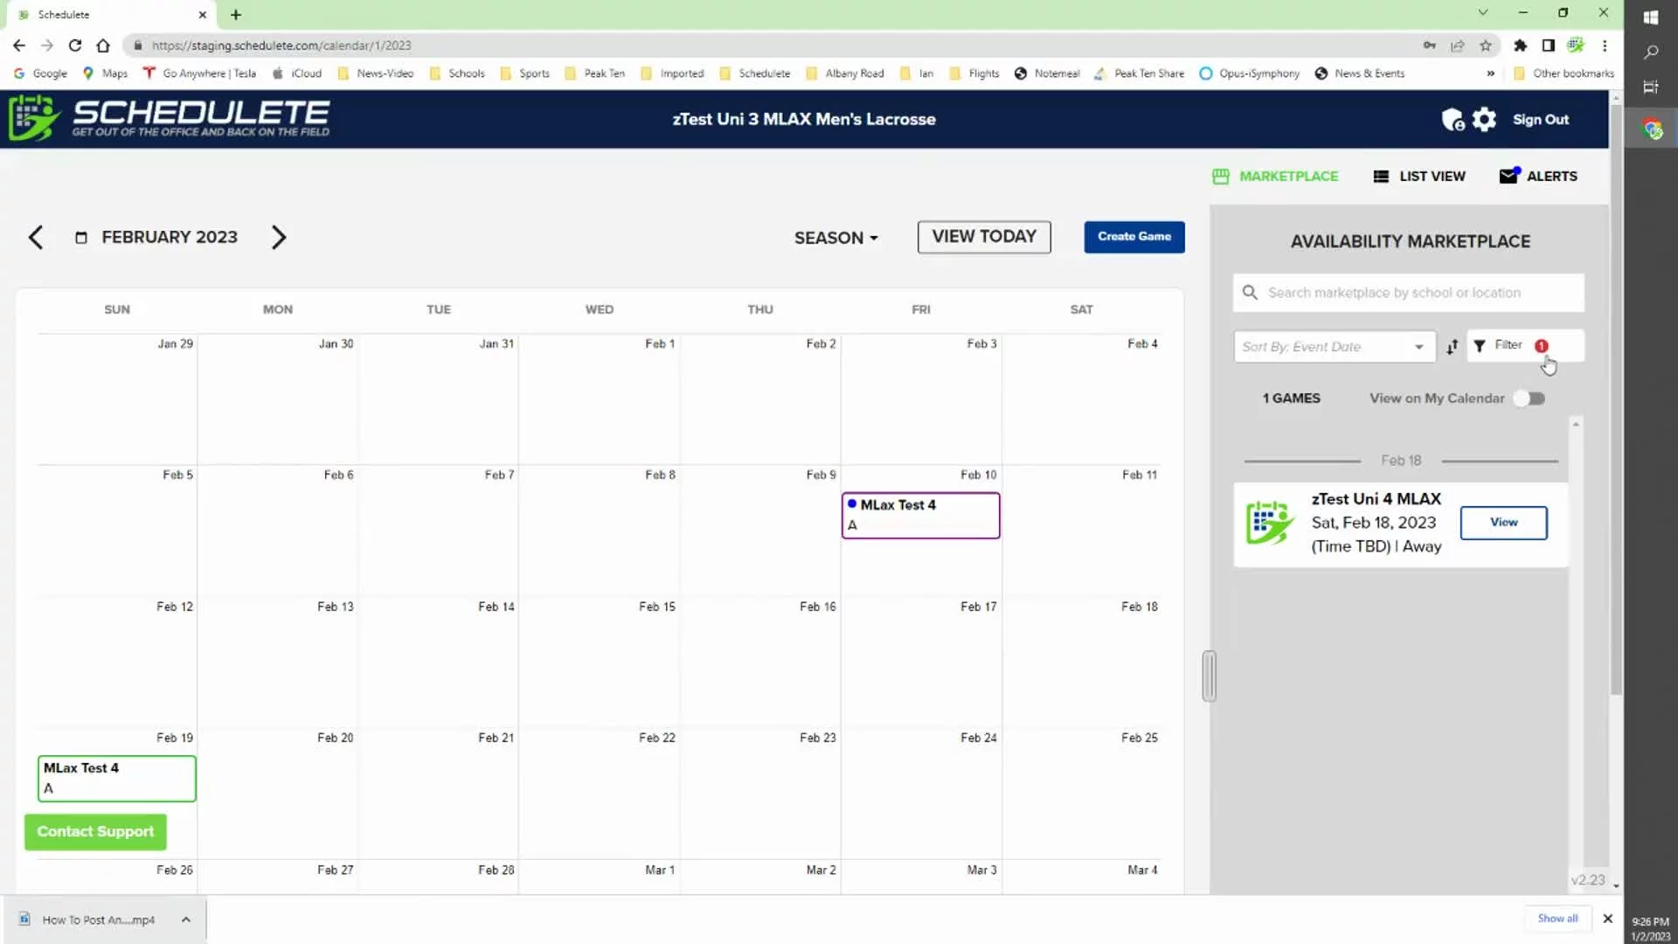Open the Opus-iSymphony bookmark

[1250, 73]
